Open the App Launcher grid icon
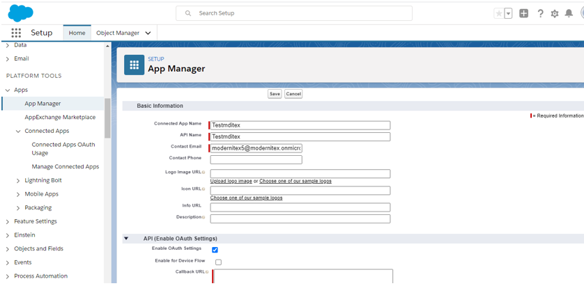This screenshot has width=584, height=286. click(16, 33)
